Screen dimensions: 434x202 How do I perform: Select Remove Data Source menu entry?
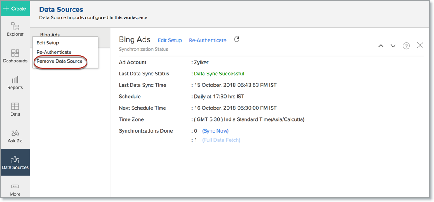tap(59, 61)
